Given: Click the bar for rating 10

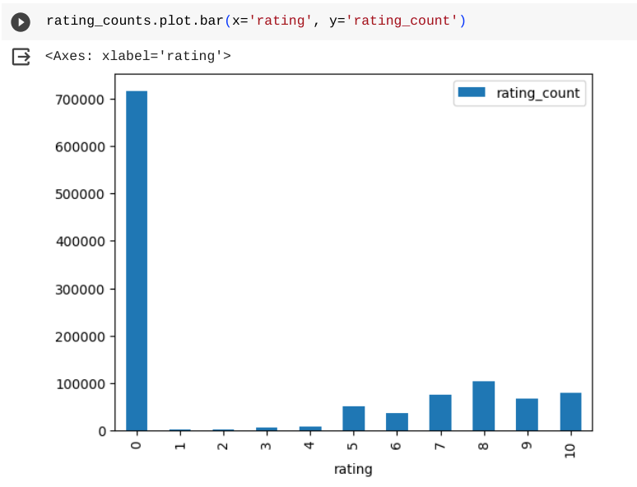Looking at the screenshot, I should point(570,412).
